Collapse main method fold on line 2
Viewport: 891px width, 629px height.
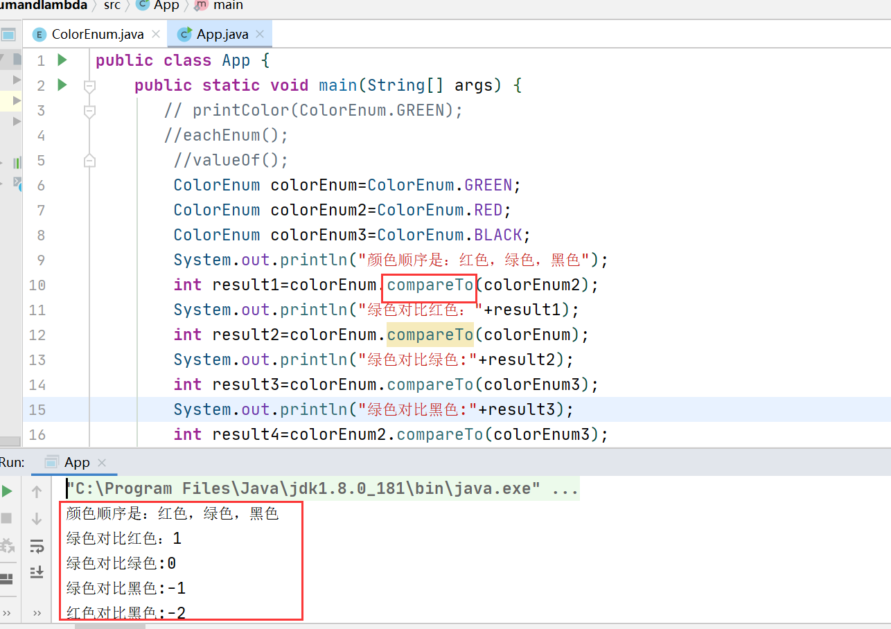[89, 86]
